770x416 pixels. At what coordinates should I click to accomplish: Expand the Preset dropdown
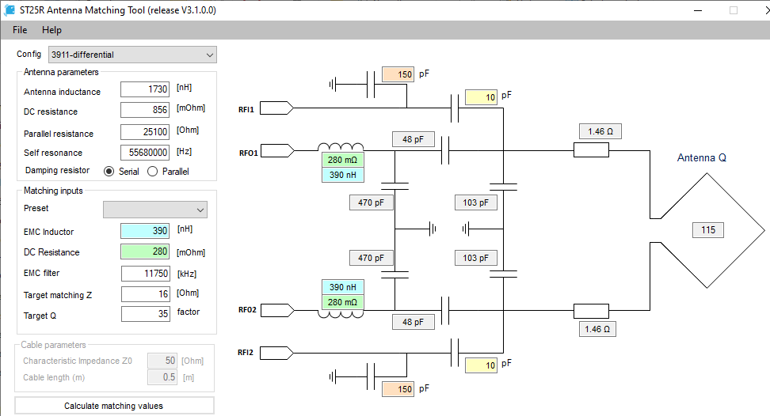155,210
